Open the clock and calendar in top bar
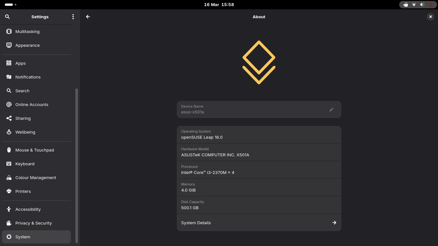Screen dimensions: 438x246 (219, 4)
